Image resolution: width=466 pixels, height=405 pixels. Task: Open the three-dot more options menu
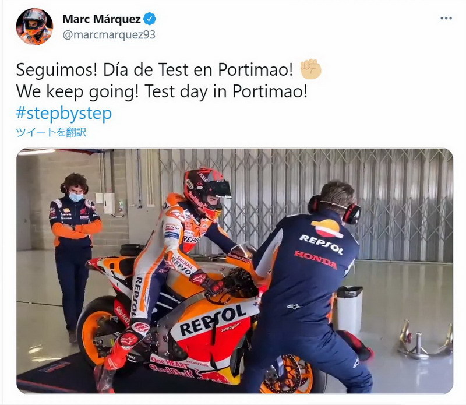tap(446, 19)
